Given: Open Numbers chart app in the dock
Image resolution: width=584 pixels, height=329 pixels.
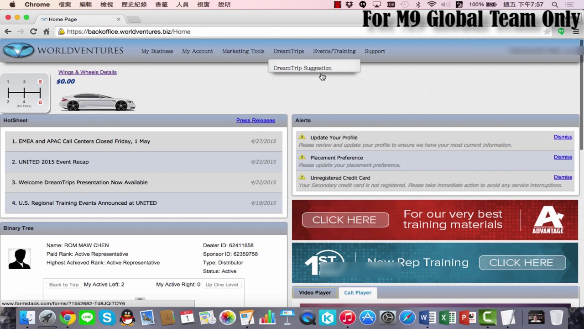Looking at the screenshot, I should [x=267, y=318].
